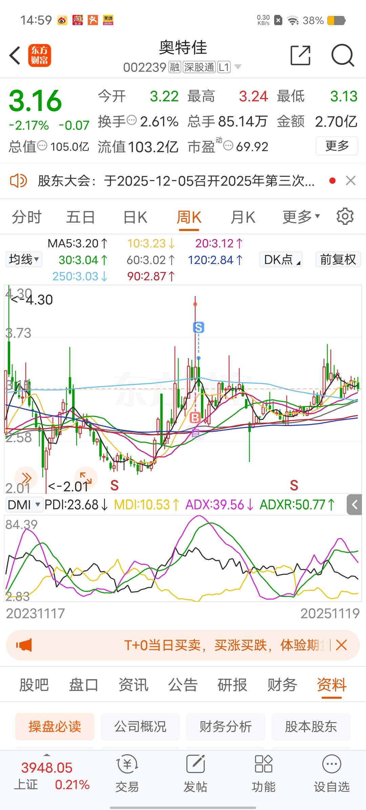Tap the Weibo icon in status bar
Image resolution: width=366 pixels, height=810 pixels.
(x=62, y=20)
